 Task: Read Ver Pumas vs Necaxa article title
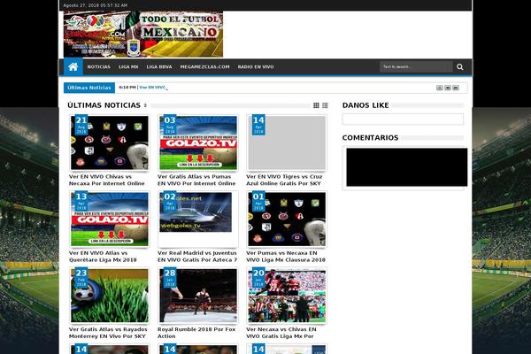click(286, 257)
